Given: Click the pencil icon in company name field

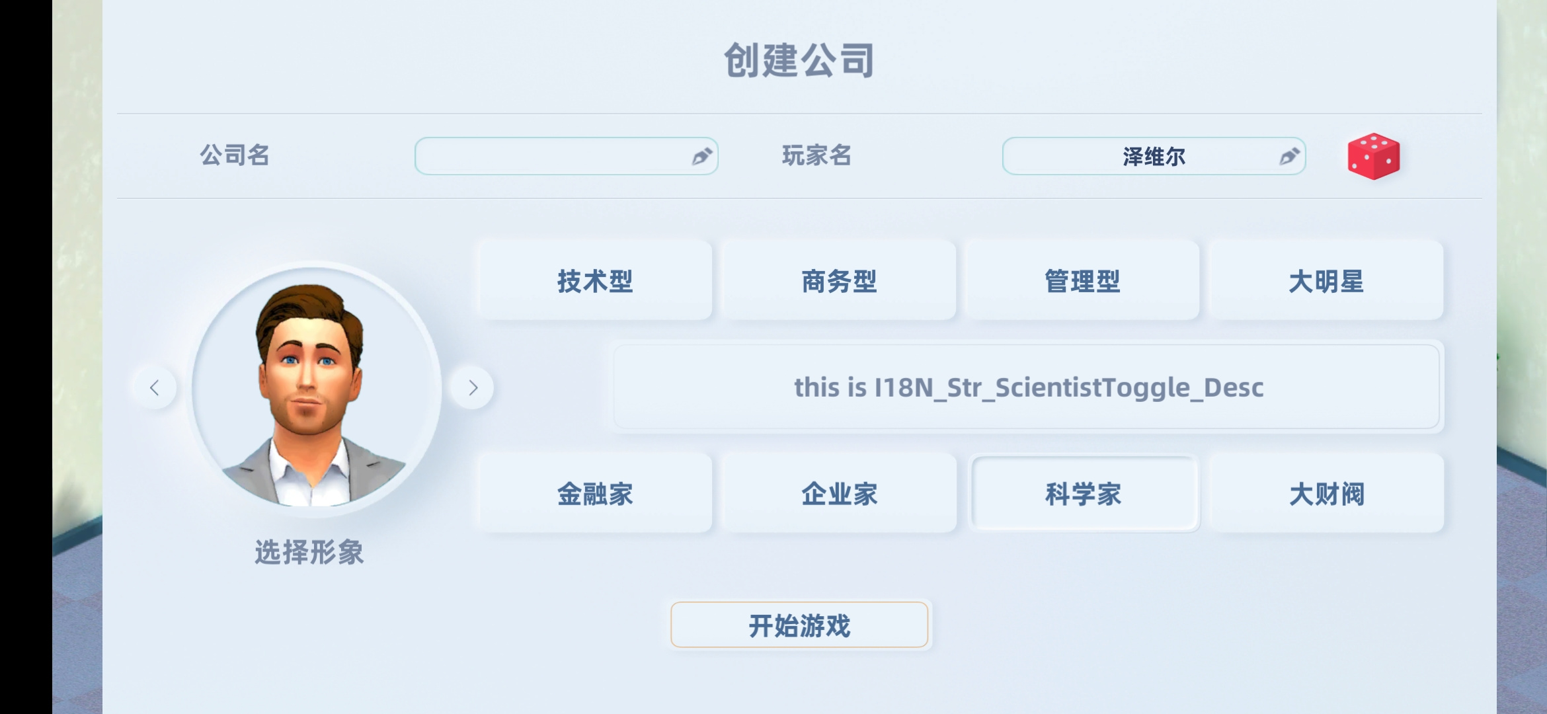Looking at the screenshot, I should point(701,156).
